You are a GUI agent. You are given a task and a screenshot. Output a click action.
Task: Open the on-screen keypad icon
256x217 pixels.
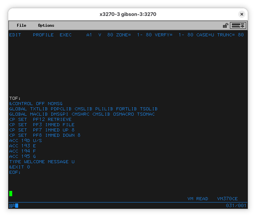point(238,25)
